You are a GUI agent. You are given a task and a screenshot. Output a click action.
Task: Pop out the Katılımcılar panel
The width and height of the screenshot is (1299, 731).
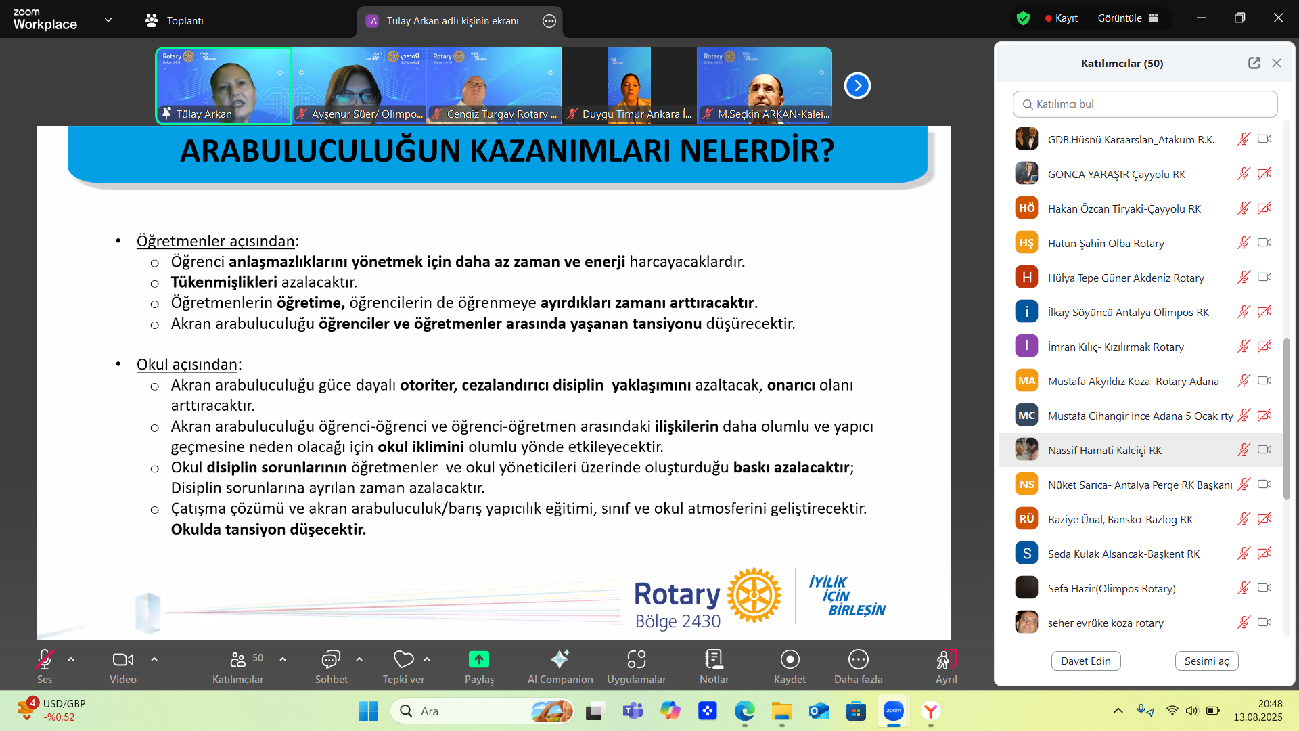pyautogui.click(x=1254, y=63)
